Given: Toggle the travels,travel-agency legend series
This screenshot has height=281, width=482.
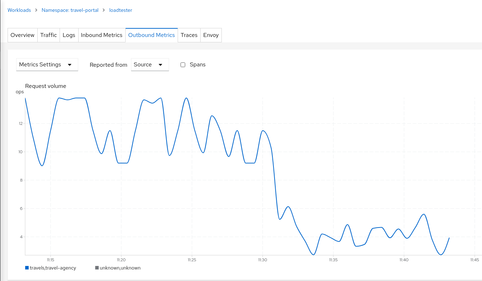Looking at the screenshot, I should pos(50,268).
